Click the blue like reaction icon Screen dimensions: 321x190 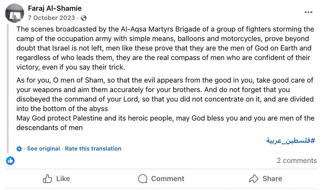(x=10, y=161)
